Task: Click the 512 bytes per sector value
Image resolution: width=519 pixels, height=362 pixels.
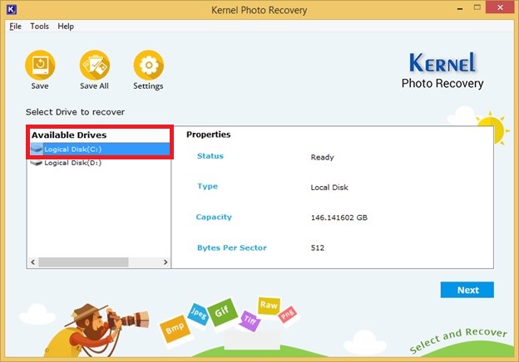Action: (318, 247)
